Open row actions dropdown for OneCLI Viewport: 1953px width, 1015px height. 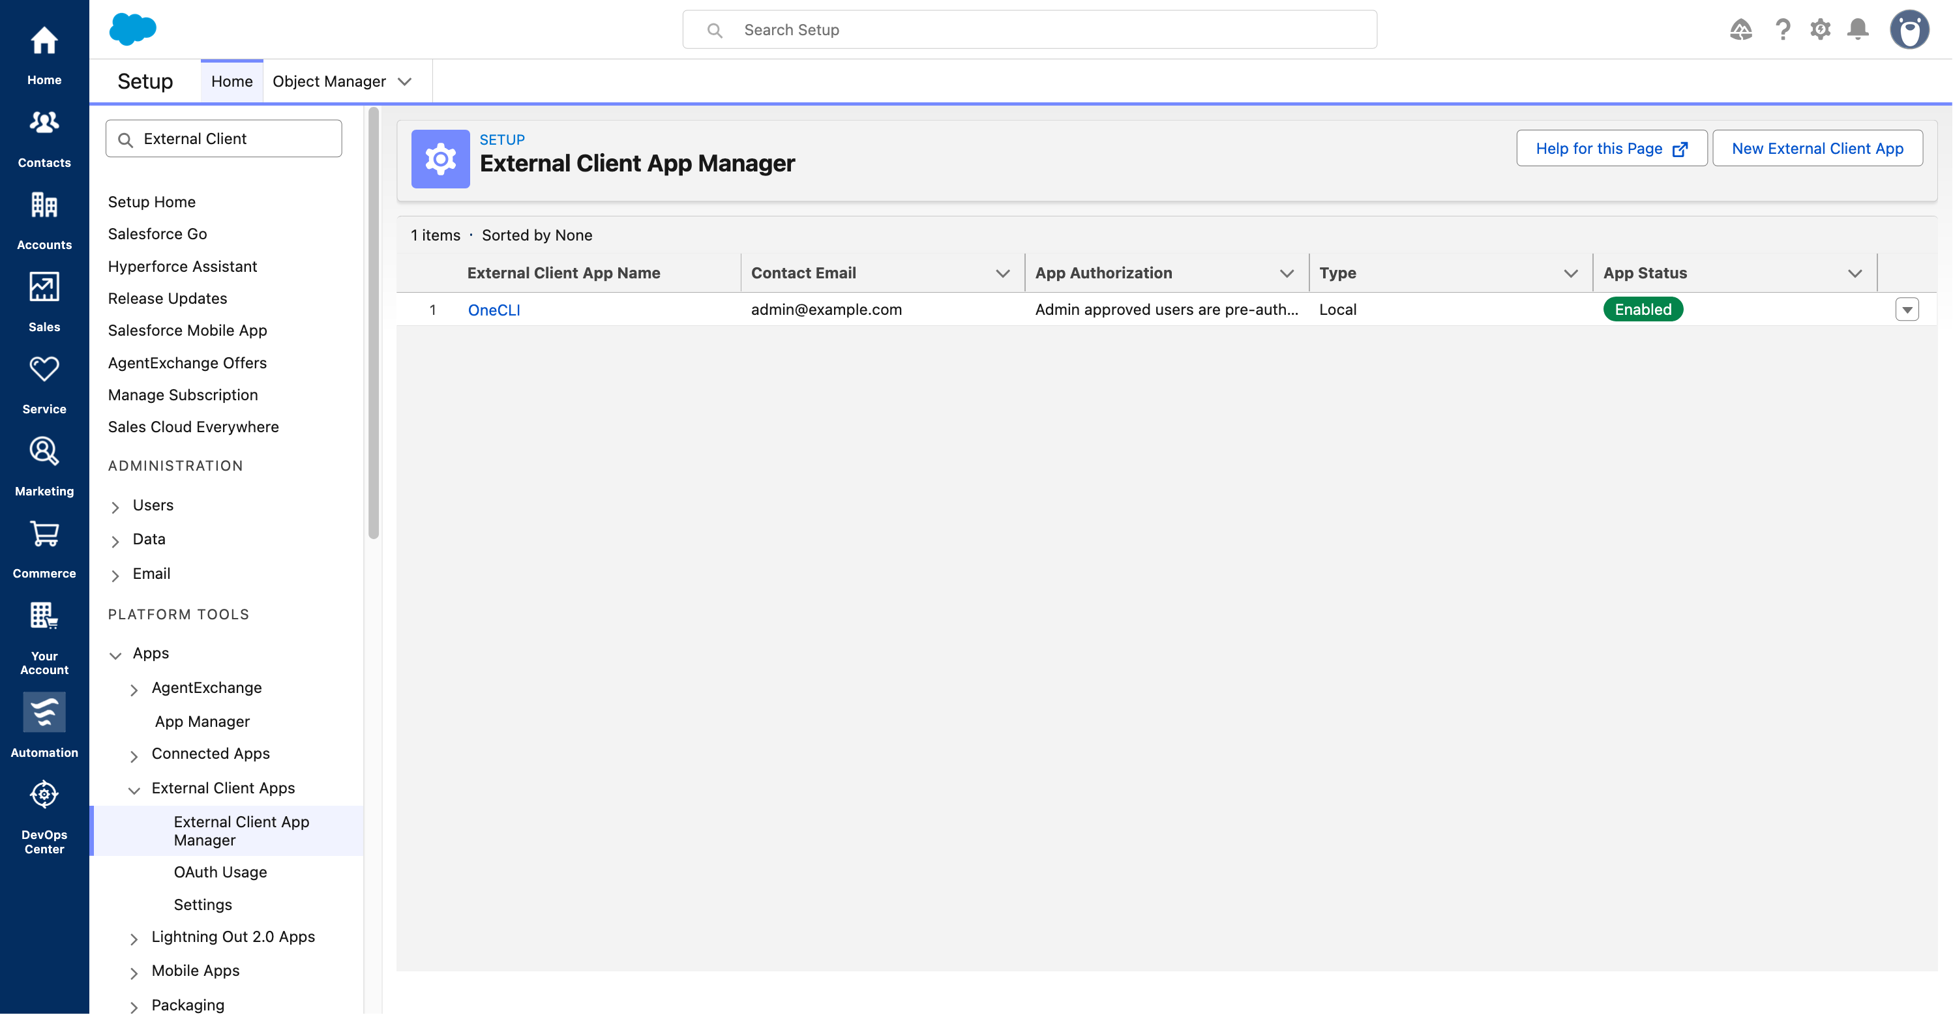coord(1907,309)
